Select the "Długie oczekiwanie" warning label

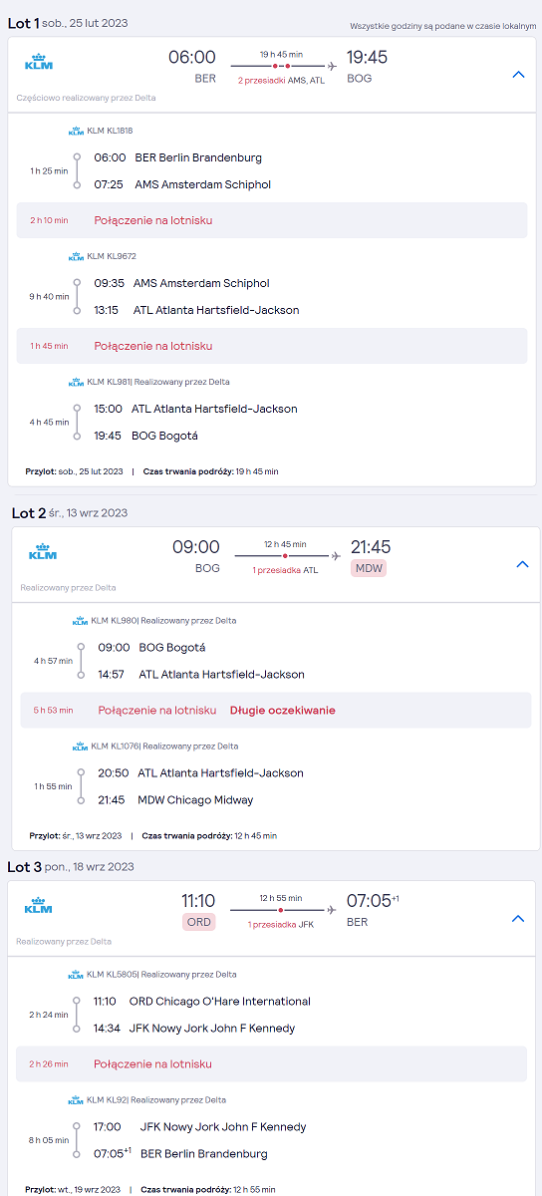(x=283, y=711)
